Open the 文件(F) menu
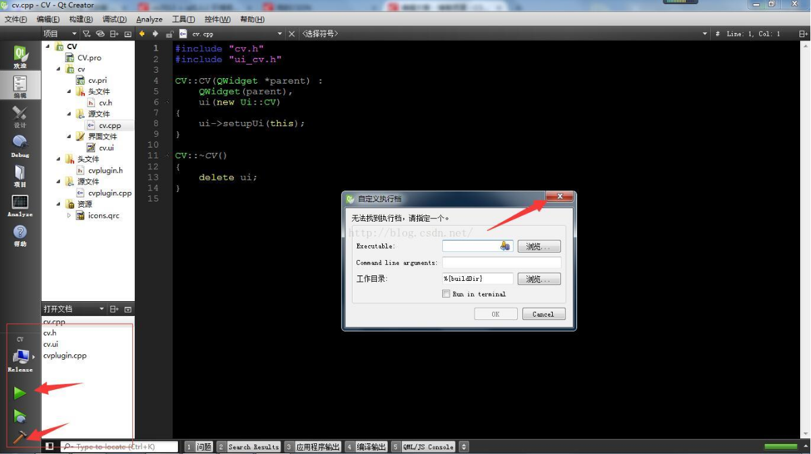811x454 pixels. click(16, 20)
